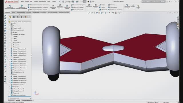Select the Rib tool (Ребро)
The height and width of the screenshot is (103, 183).
click(102, 5)
